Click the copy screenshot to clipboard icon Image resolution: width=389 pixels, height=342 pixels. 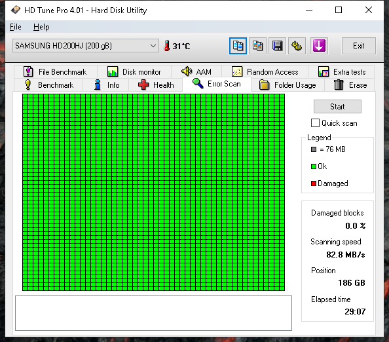[257, 46]
